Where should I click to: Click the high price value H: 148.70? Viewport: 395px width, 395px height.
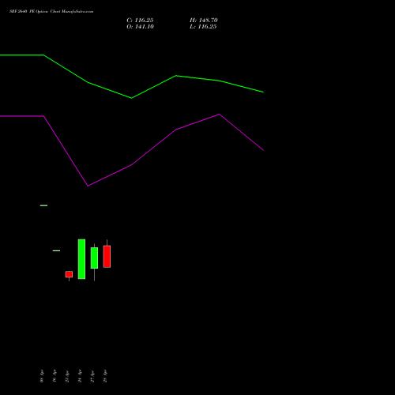point(204,21)
